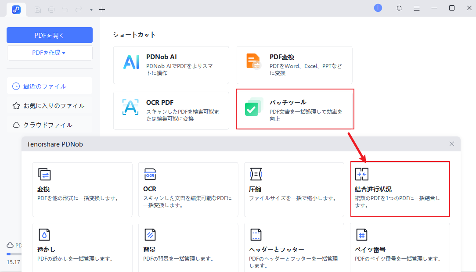The image size is (476, 272).
Task: Click the ヘッダーとフッター icon
Action: [256, 235]
